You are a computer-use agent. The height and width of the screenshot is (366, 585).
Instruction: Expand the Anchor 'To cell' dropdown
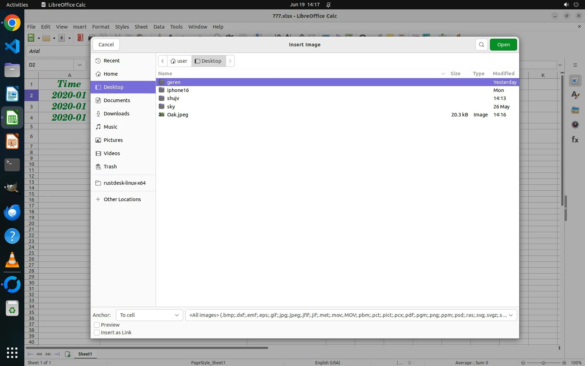pos(149,315)
